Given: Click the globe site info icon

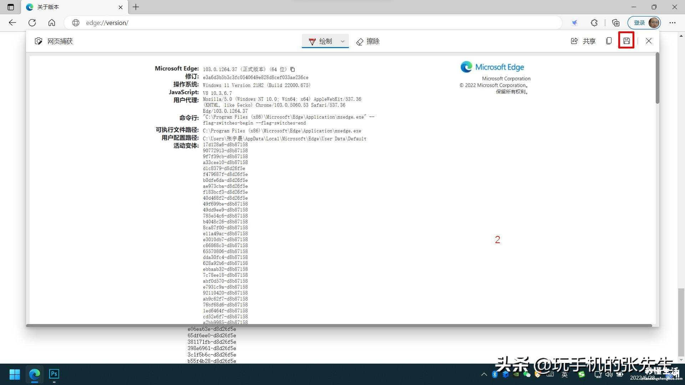Looking at the screenshot, I should [76, 23].
